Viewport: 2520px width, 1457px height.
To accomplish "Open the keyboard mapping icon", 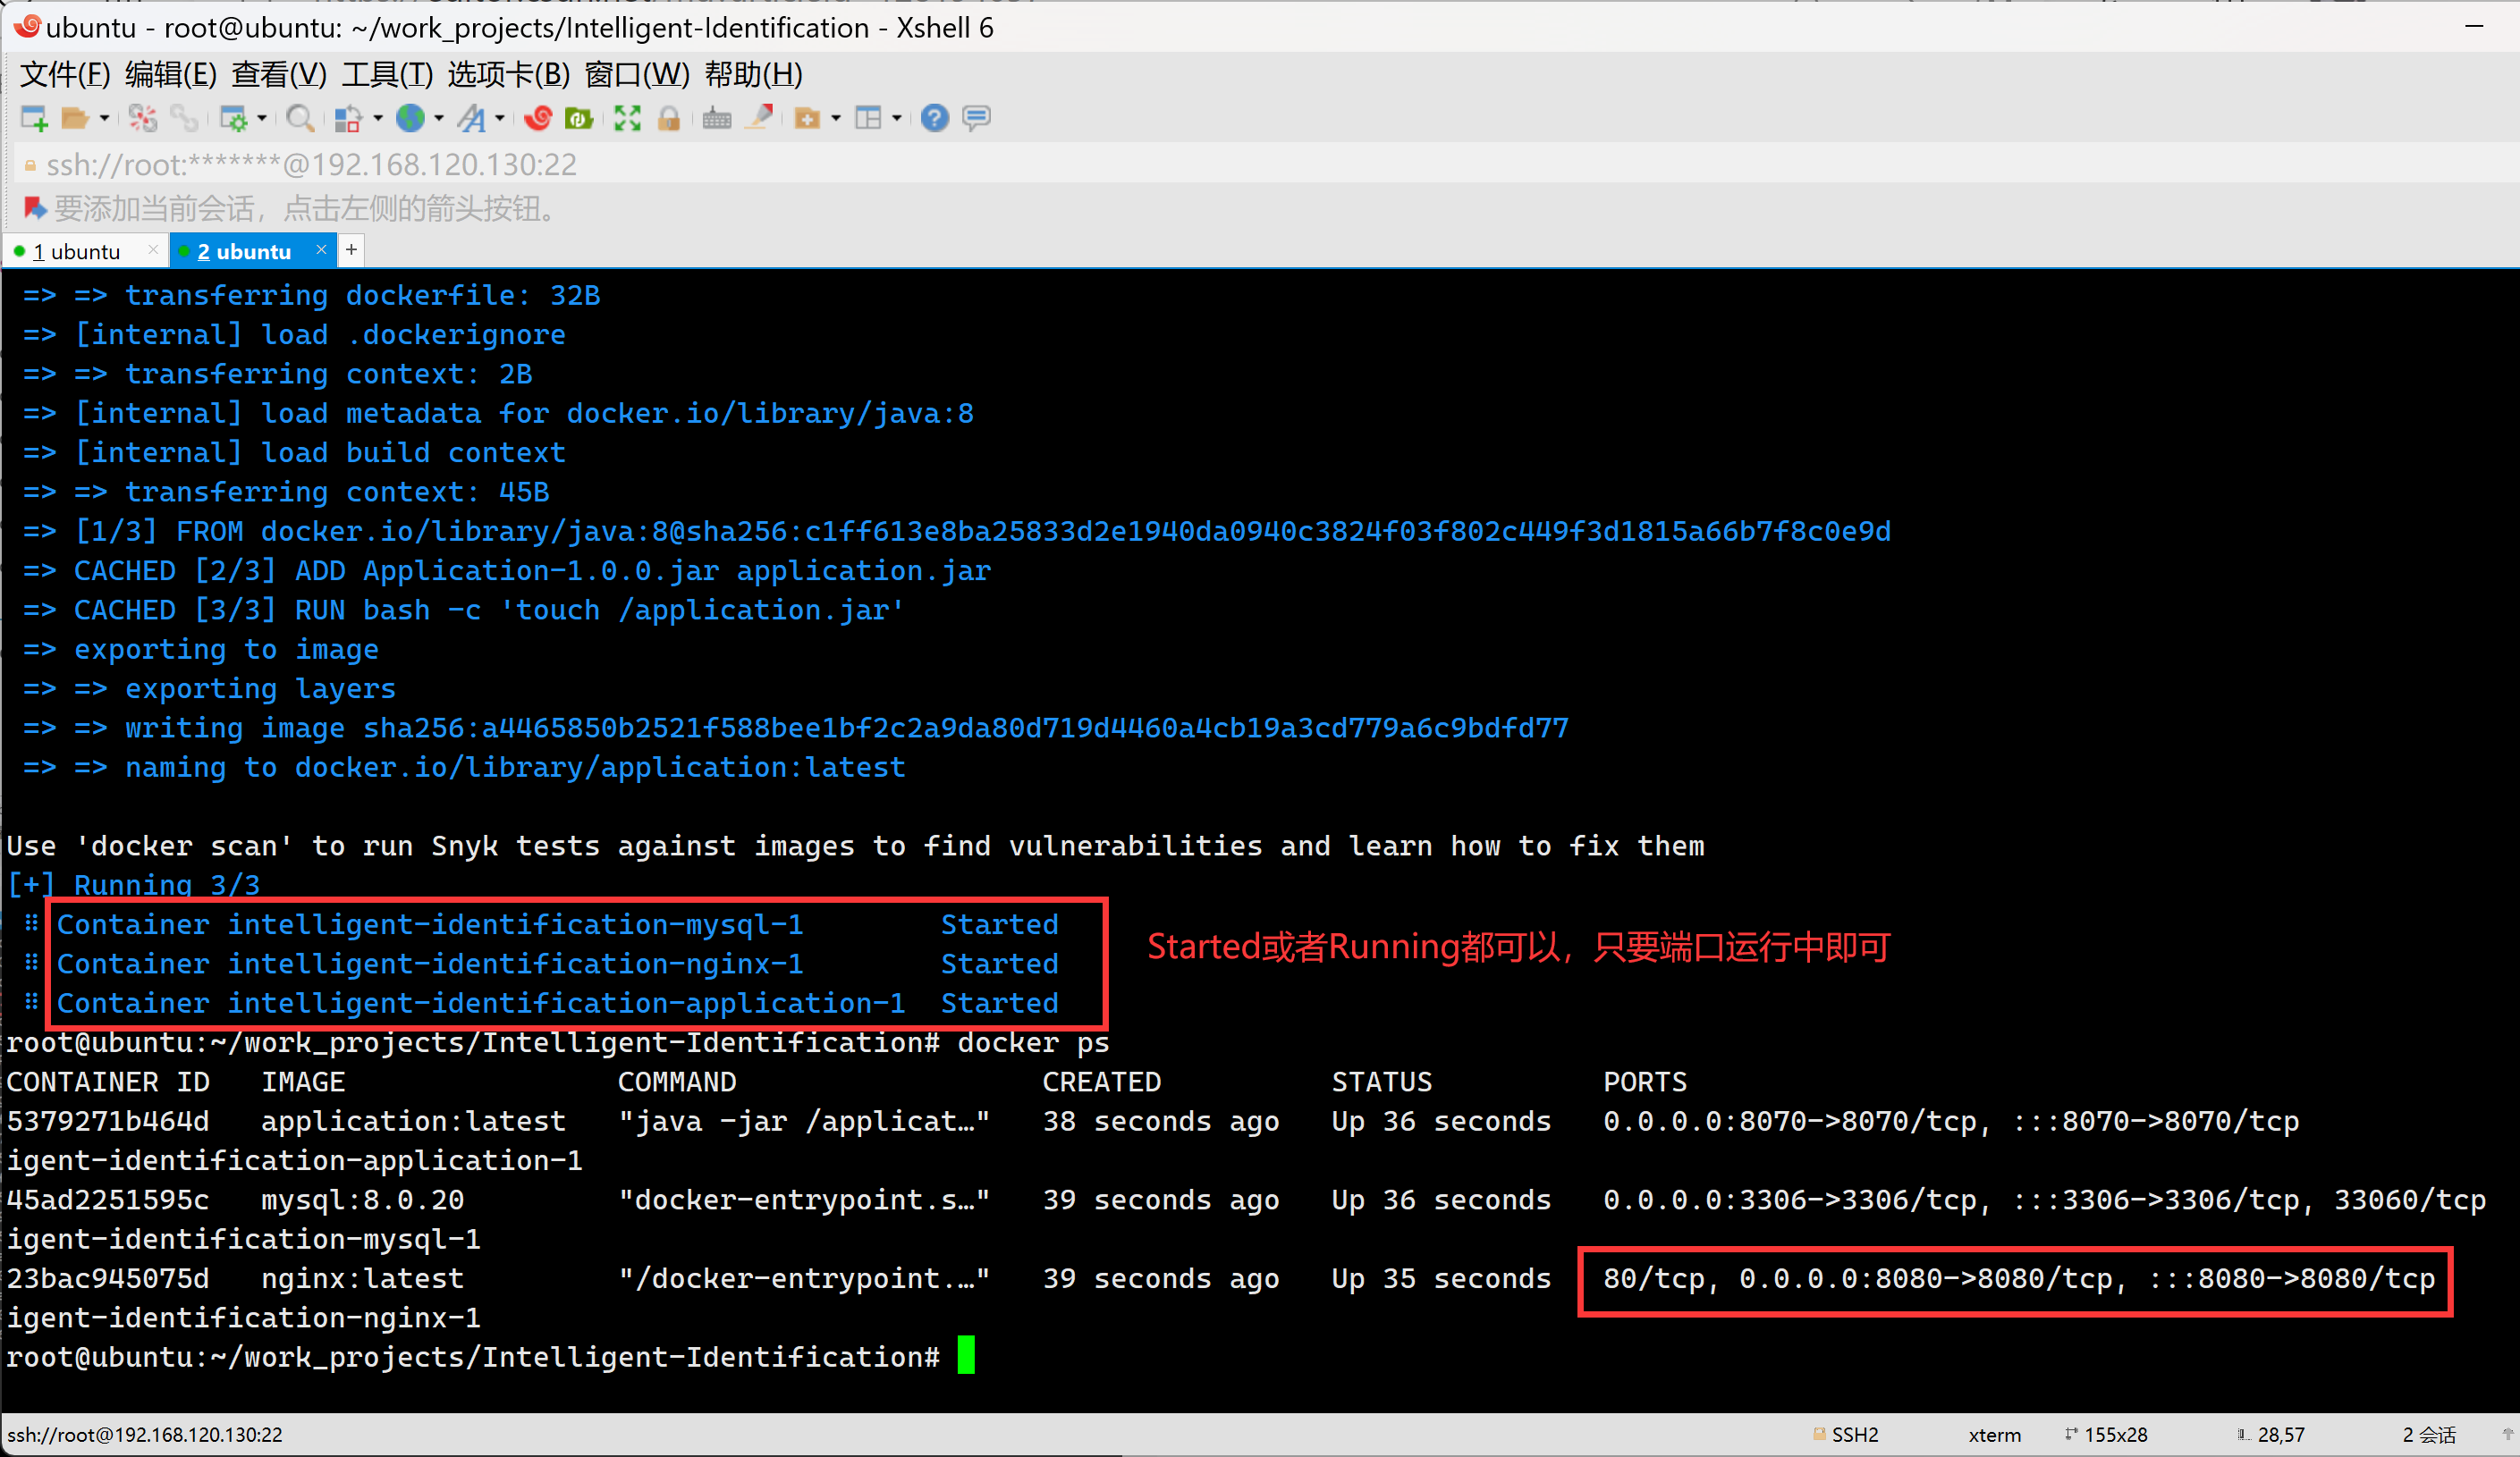I will (x=716, y=119).
